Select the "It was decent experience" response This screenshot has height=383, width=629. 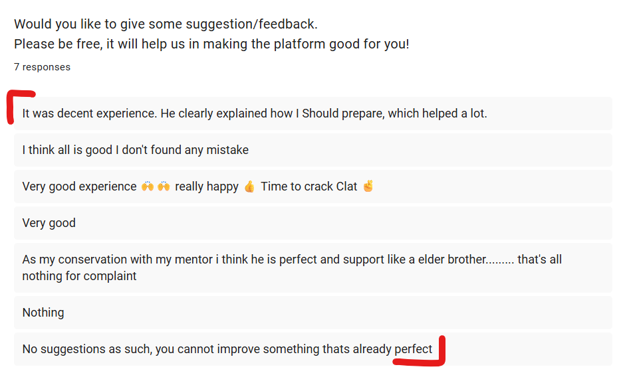(x=255, y=114)
